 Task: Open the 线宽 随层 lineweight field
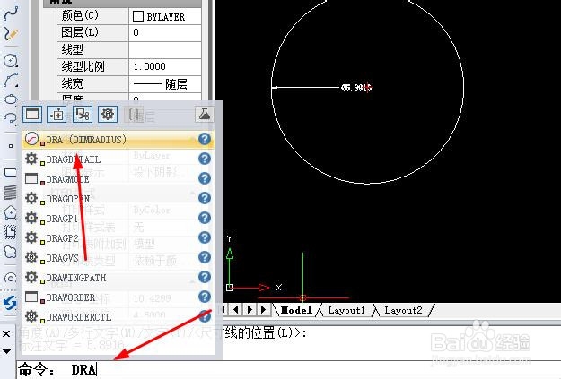pos(165,83)
